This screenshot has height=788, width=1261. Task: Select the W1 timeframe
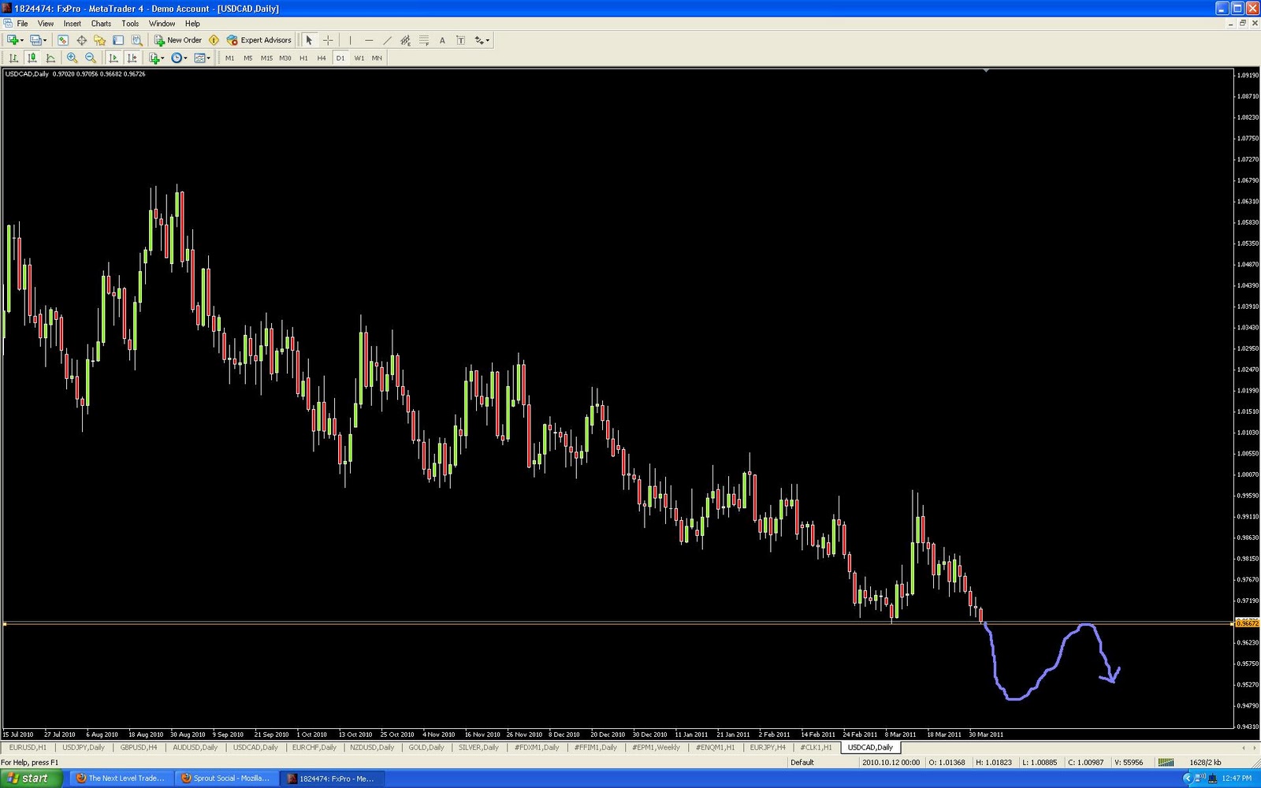point(359,58)
